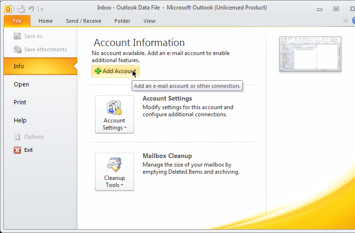This screenshot has height=233, width=355.
Task: Click the Send/Receive All Folders quick access icon
Action: 21,8
